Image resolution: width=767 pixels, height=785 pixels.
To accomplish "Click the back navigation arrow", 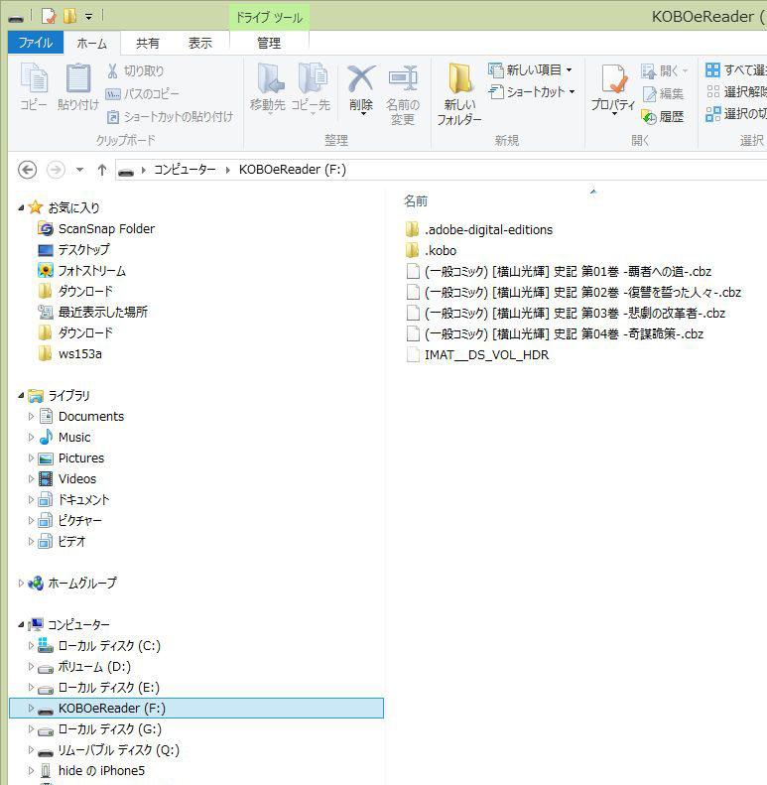I will coord(28,170).
